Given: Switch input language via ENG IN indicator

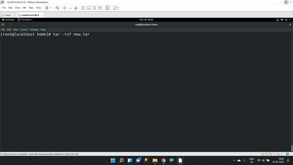Looking at the screenshot, I should click(x=251, y=160).
